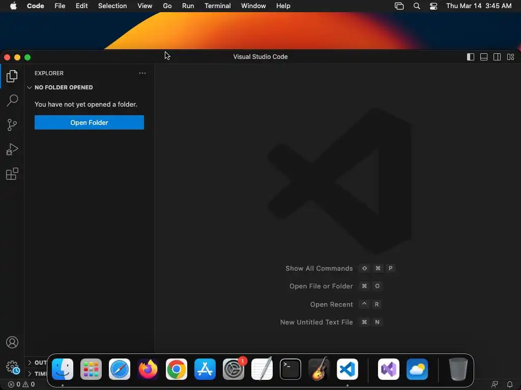Open the Extensions view
The width and height of the screenshot is (521, 390).
[12, 174]
